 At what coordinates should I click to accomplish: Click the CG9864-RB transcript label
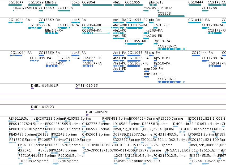click(x=91, y=25)
